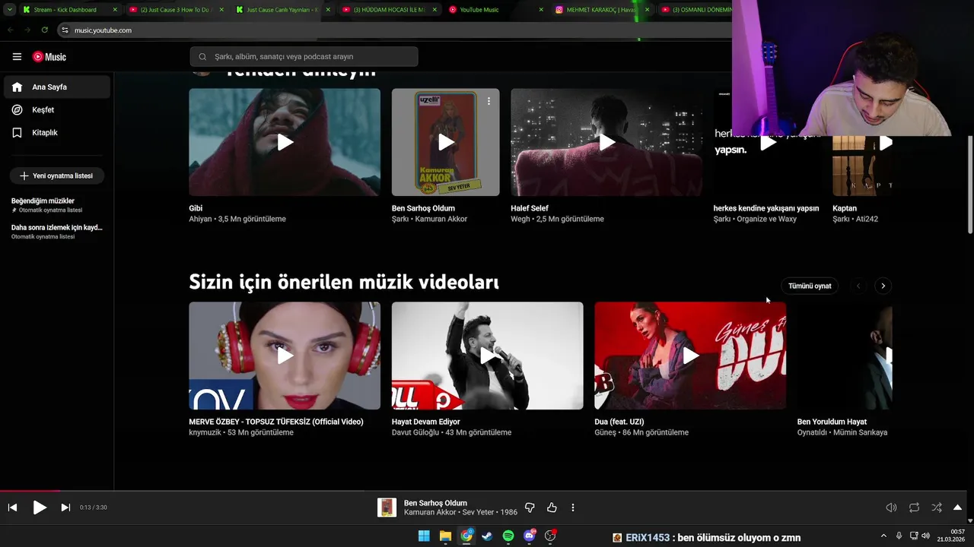This screenshot has height=547, width=974.
Task: Open player bar more options menu
Action: click(x=573, y=507)
